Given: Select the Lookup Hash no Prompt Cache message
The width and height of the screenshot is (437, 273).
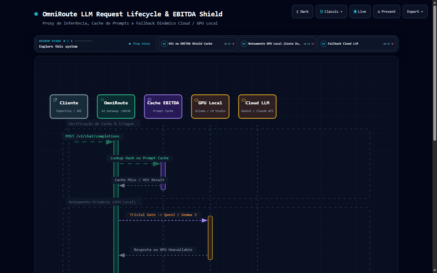Looking at the screenshot, I should (140, 158).
